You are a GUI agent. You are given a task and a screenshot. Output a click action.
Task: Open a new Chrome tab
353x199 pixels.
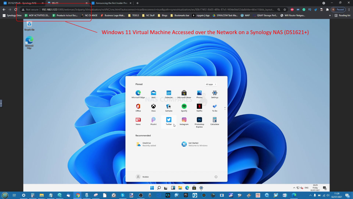click(137, 3)
